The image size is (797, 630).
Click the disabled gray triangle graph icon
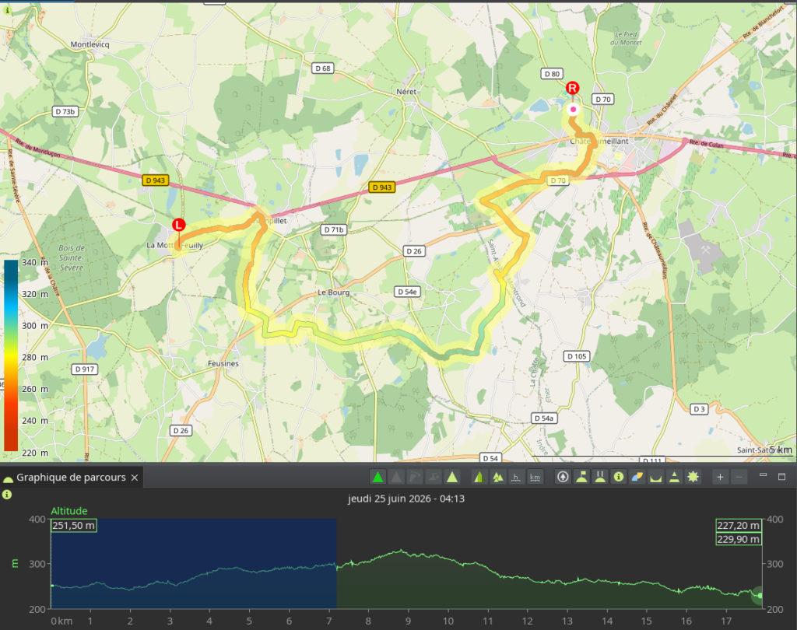[x=396, y=477]
